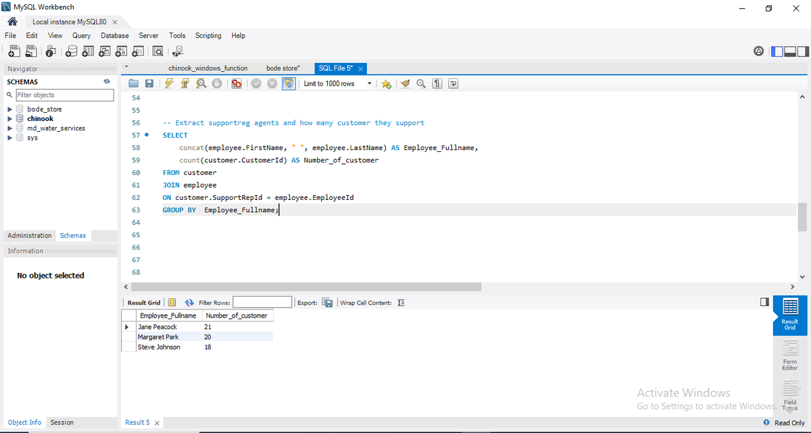Close Local instance MySQL80 connection tab
The image size is (811, 433).
(x=115, y=22)
